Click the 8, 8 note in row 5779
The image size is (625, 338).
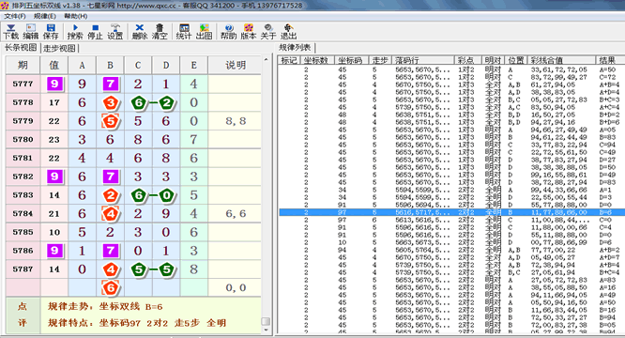[x=236, y=121]
